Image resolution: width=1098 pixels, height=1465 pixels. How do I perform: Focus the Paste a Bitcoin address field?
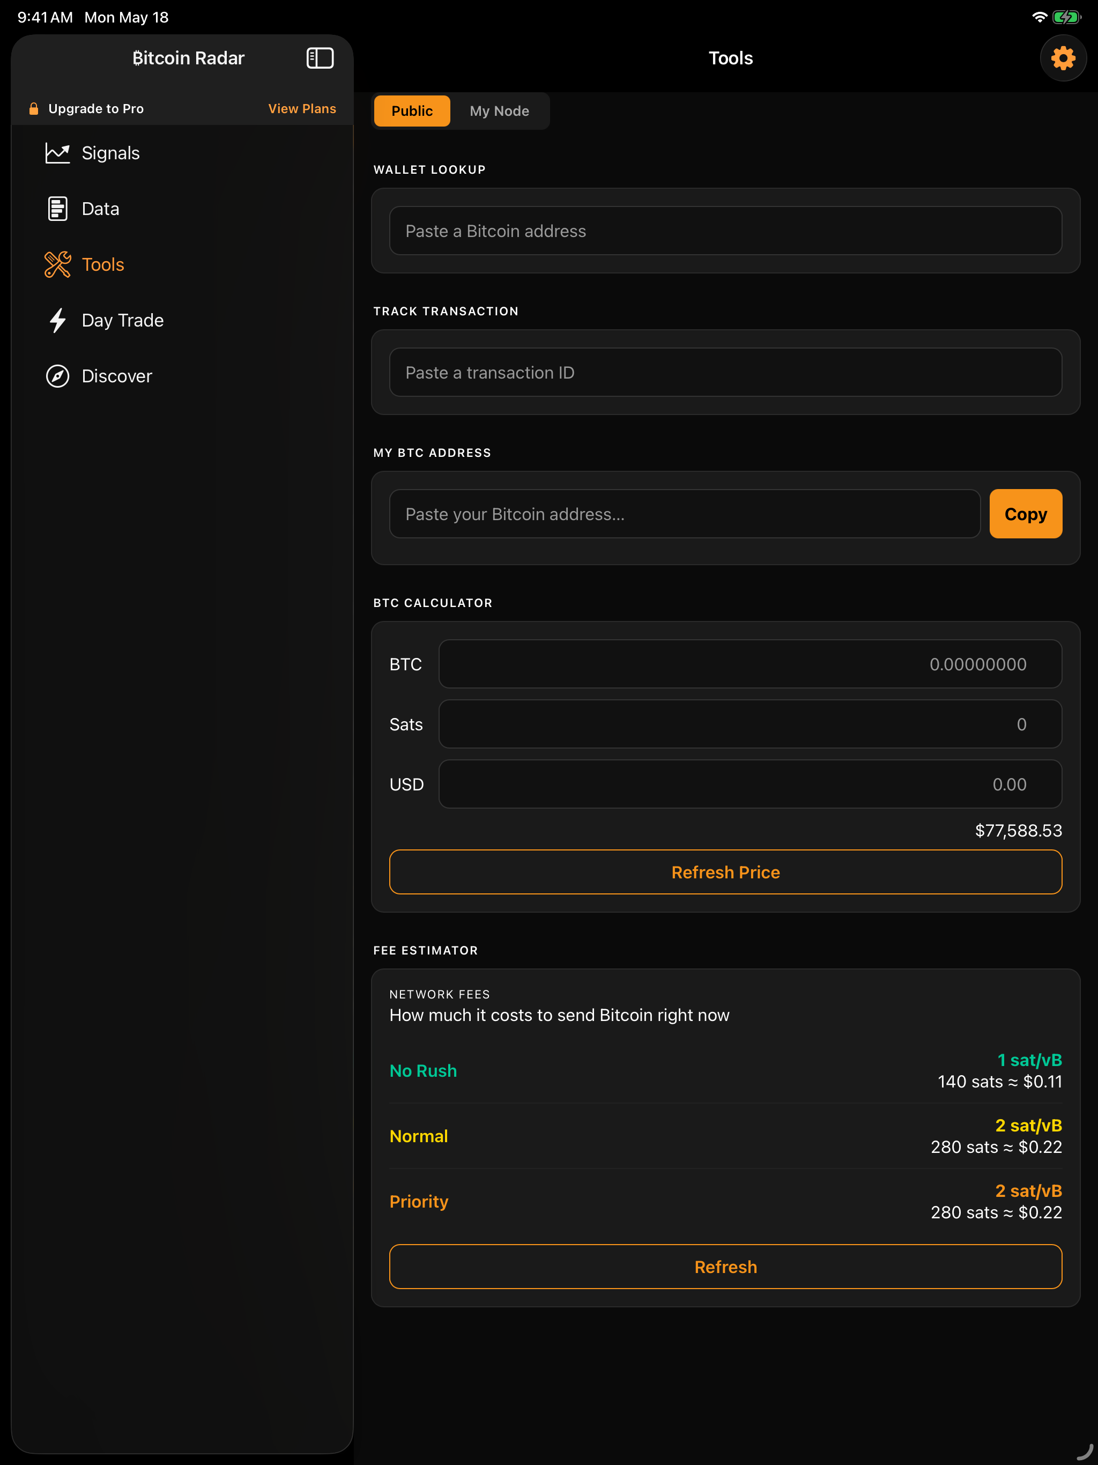(725, 231)
